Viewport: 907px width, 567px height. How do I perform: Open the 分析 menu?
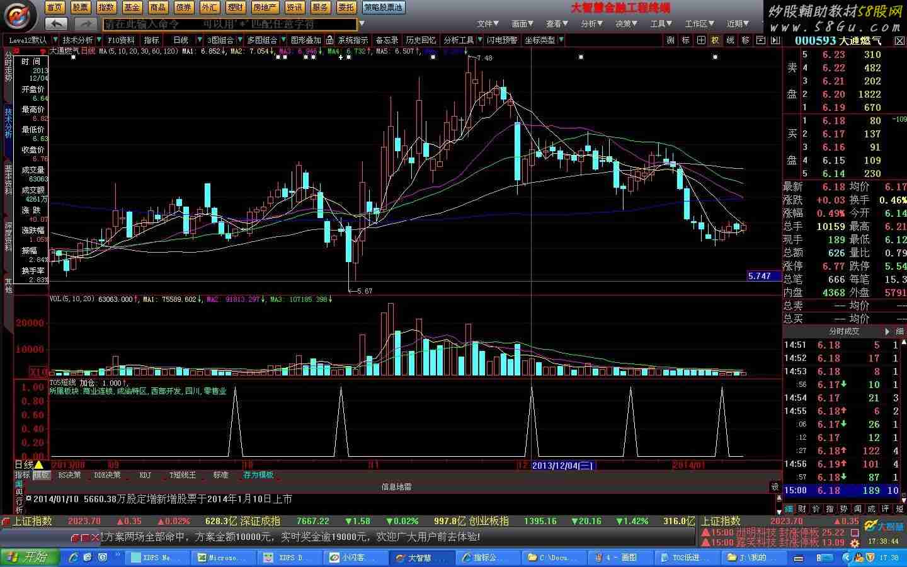coord(591,24)
